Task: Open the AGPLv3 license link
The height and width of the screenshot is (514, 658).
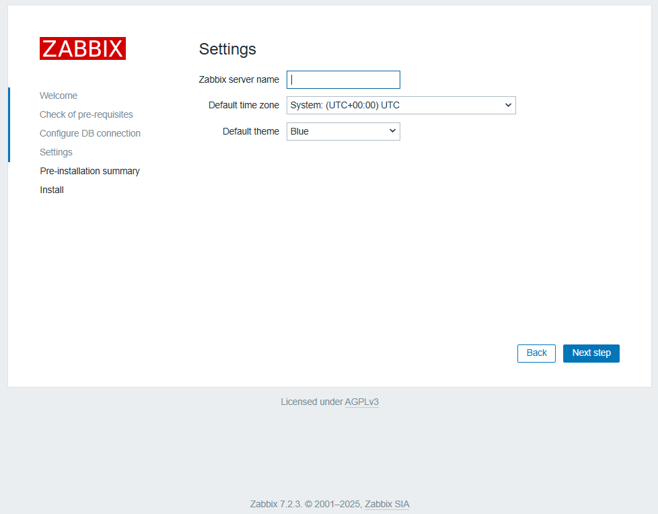Action: [362, 402]
